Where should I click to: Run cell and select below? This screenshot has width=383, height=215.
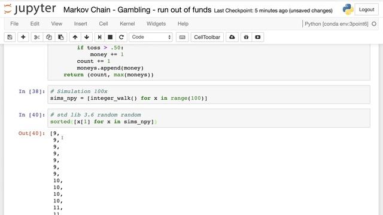(99, 37)
